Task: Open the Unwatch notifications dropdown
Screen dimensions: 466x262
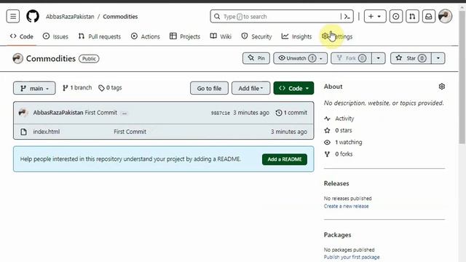Action: pyautogui.click(x=301, y=58)
